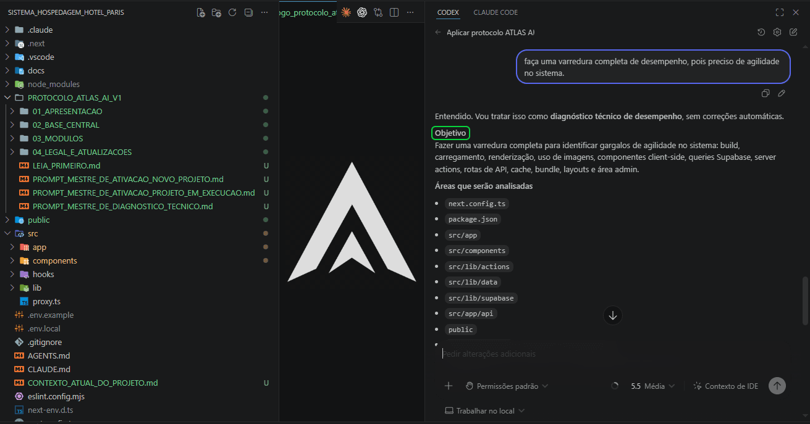The width and height of the screenshot is (810, 424).
Task: Click the Atlas logo image preview
Action: [352, 222]
